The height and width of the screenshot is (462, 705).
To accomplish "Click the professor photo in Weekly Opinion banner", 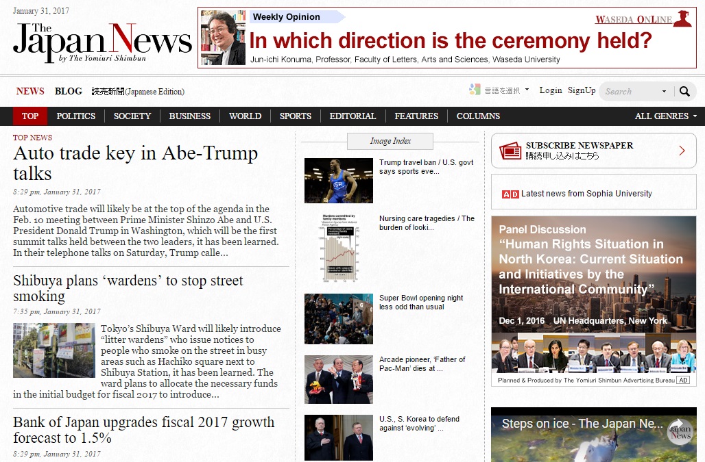I will (x=223, y=38).
